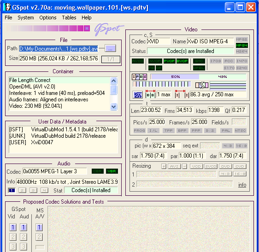
Task: Click the QPEL indicator
Action: pos(199,68)
